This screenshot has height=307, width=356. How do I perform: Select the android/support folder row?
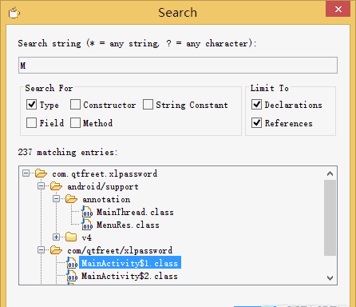pyautogui.click(x=103, y=186)
